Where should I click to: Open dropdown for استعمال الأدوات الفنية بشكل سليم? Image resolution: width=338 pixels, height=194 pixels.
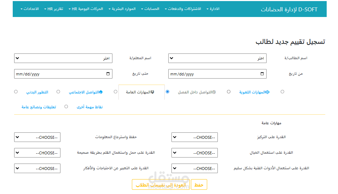tap(195, 168)
